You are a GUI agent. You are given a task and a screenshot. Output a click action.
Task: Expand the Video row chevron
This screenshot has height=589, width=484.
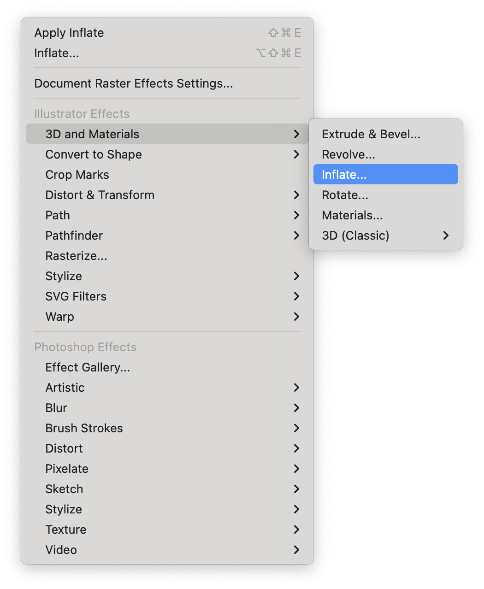pyautogui.click(x=296, y=550)
